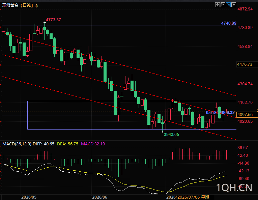Click the axis-compress chart scaling icon
The image size is (258, 200).
coord(223,5)
